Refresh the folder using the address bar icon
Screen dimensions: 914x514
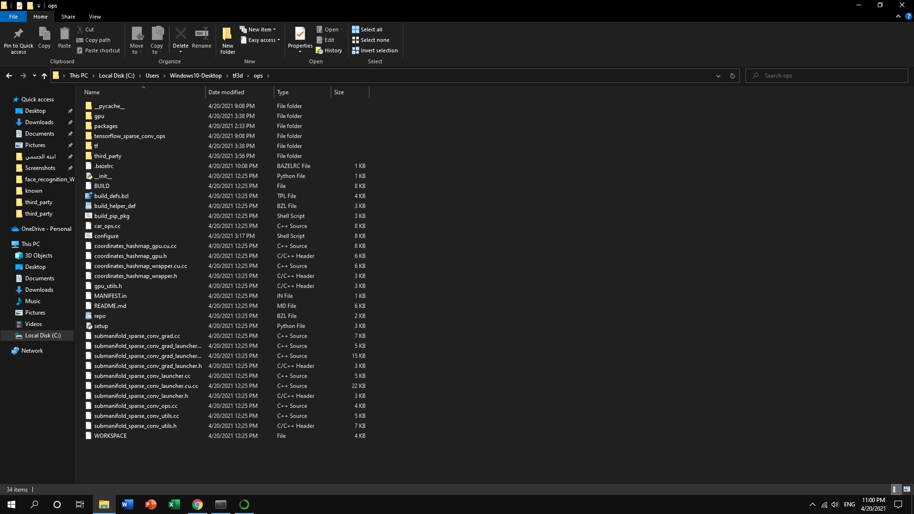pyautogui.click(x=732, y=75)
